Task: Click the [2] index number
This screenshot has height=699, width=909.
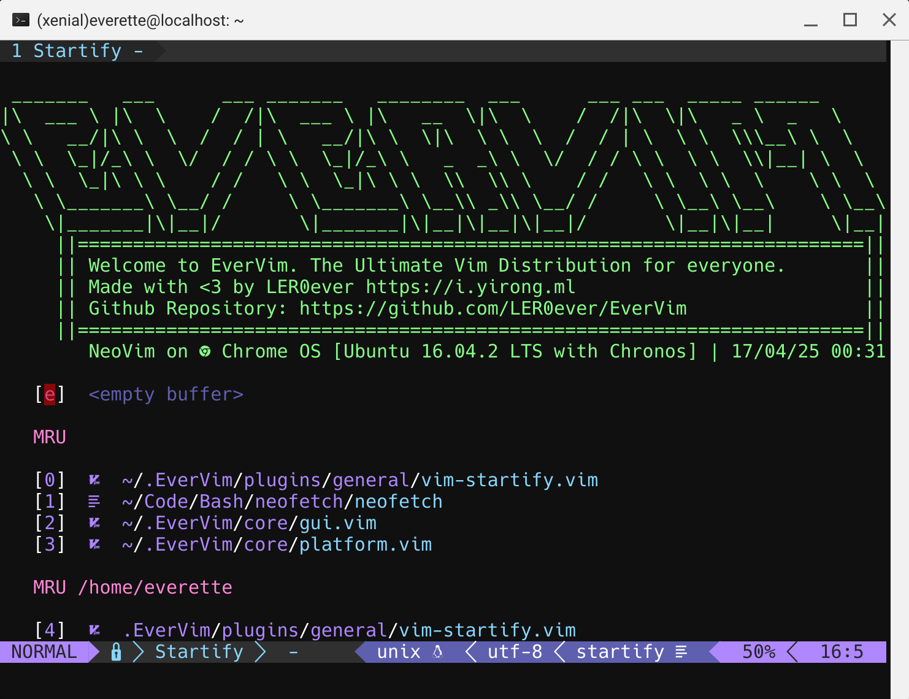Action: 50,523
